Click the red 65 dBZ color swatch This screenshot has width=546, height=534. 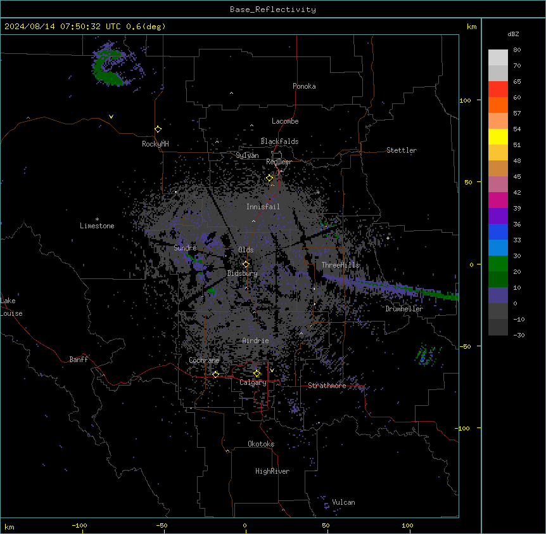pos(498,89)
